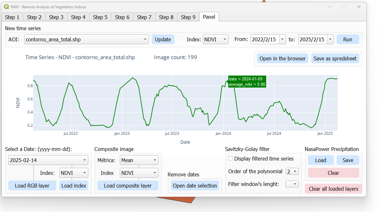The image size is (380, 212).
Task: Switch to the Step 9 tab
Action: (x=188, y=17)
